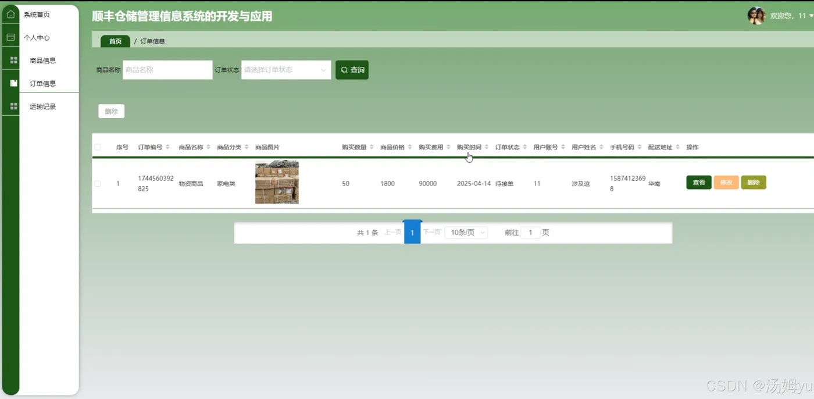Open 运输记录 in the sidebar

tap(43, 106)
